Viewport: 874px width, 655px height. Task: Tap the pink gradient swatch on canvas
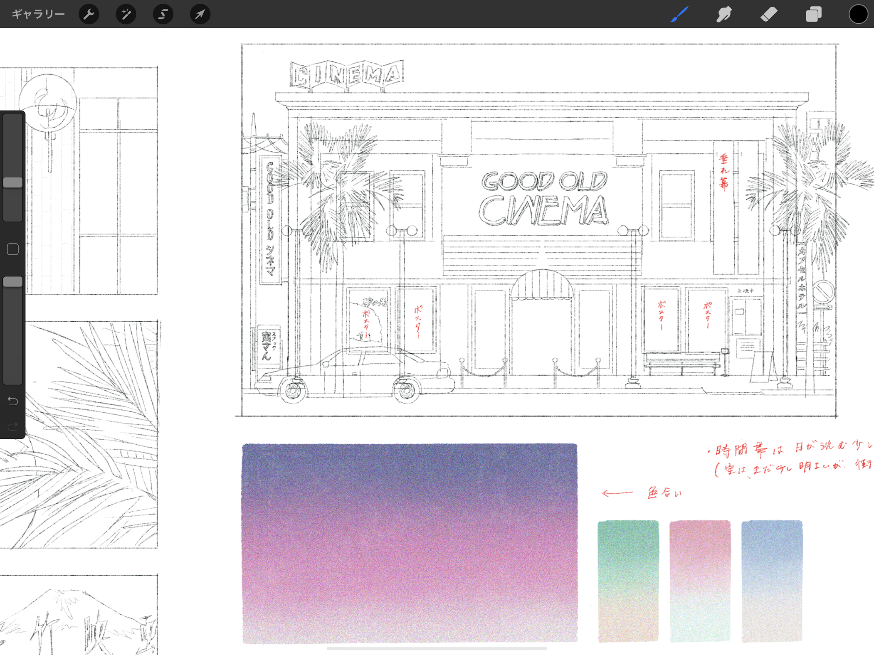pos(700,581)
